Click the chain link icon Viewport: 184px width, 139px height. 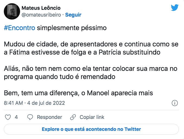tap(73, 117)
